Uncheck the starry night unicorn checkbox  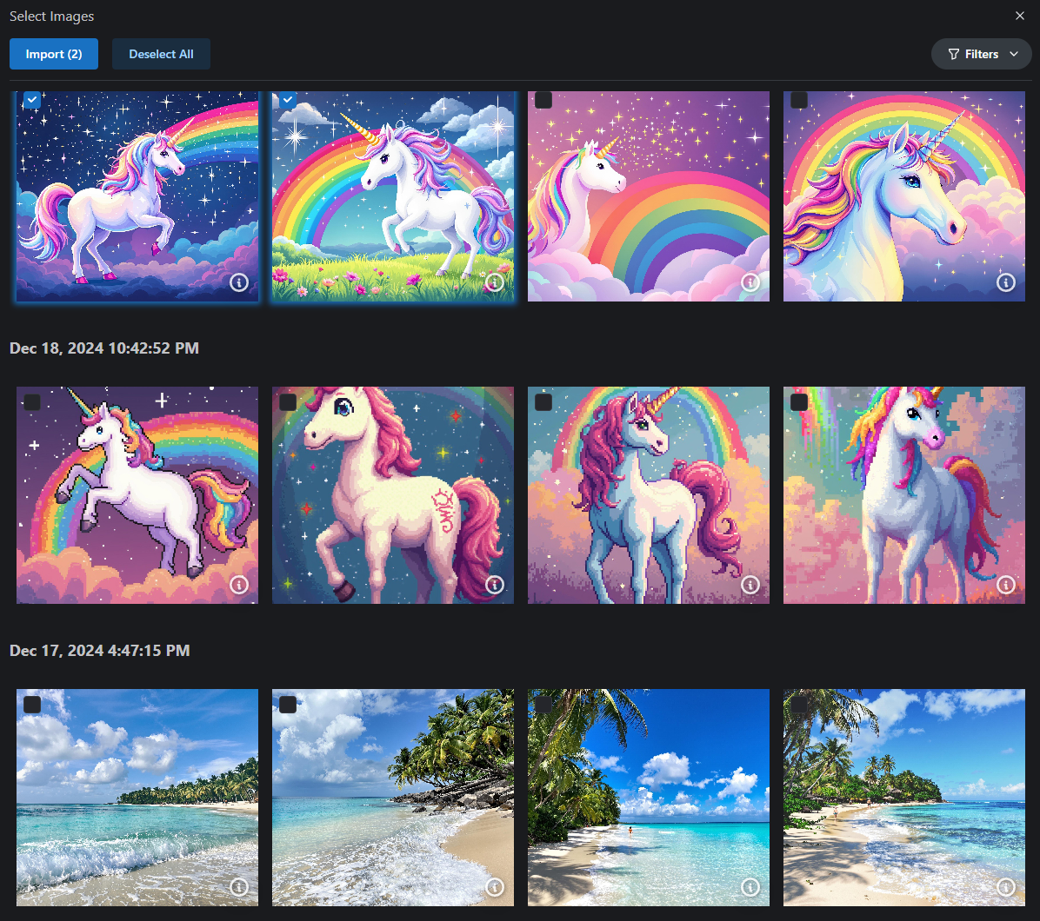click(x=32, y=100)
